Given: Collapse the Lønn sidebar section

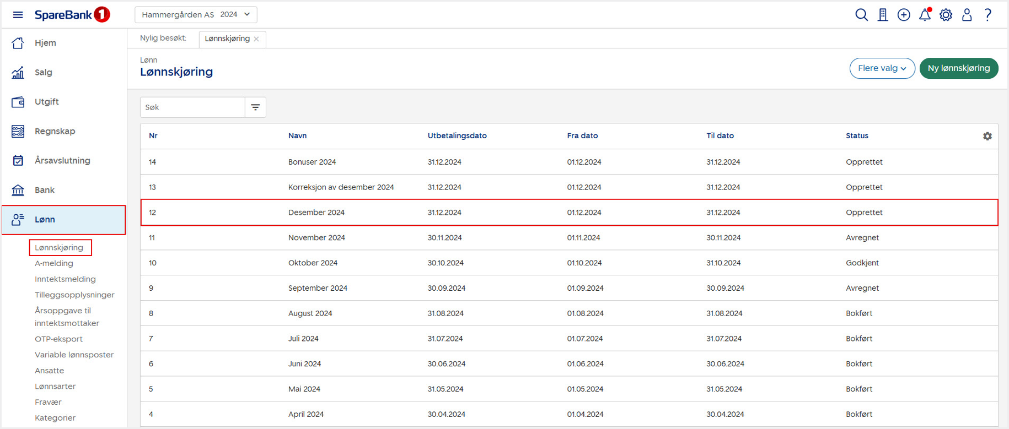Looking at the screenshot, I should point(63,220).
